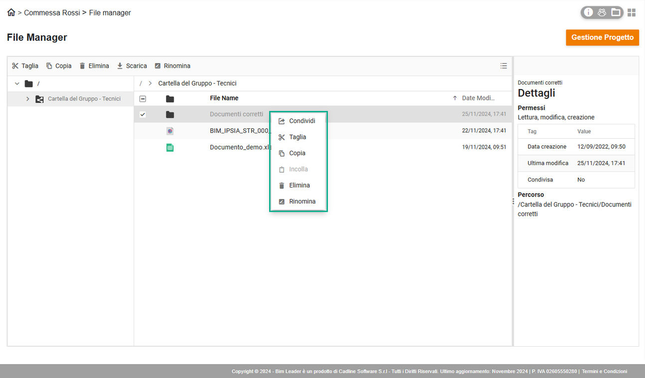Click the Ultima modifica row in details

576,163
